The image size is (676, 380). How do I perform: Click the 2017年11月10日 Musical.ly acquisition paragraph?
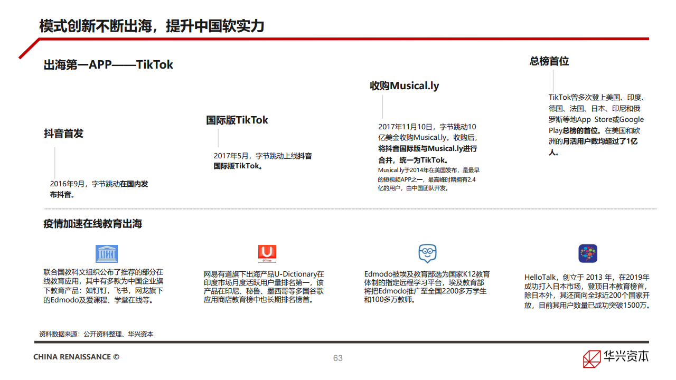click(x=428, y=144)
